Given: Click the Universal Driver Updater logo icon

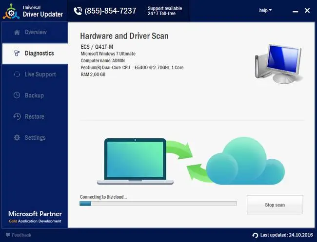Looking at the screenshot, I should click(x=11, y=12).
